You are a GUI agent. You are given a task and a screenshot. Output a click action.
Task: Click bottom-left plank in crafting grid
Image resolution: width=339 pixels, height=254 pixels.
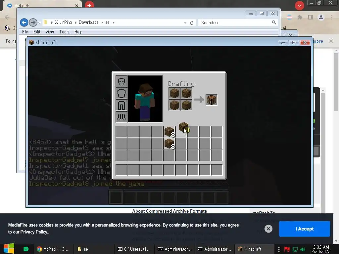[x=174, y=105]
